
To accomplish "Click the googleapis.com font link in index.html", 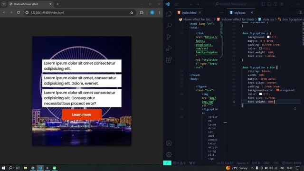I will [x=207, y=45].
